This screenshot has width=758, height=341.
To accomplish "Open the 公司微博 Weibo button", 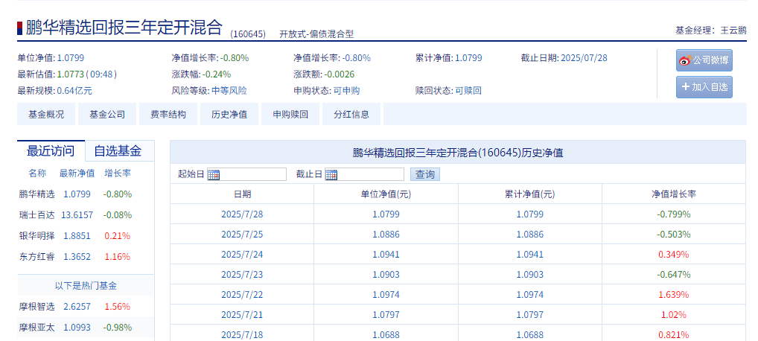I will 704,60.
